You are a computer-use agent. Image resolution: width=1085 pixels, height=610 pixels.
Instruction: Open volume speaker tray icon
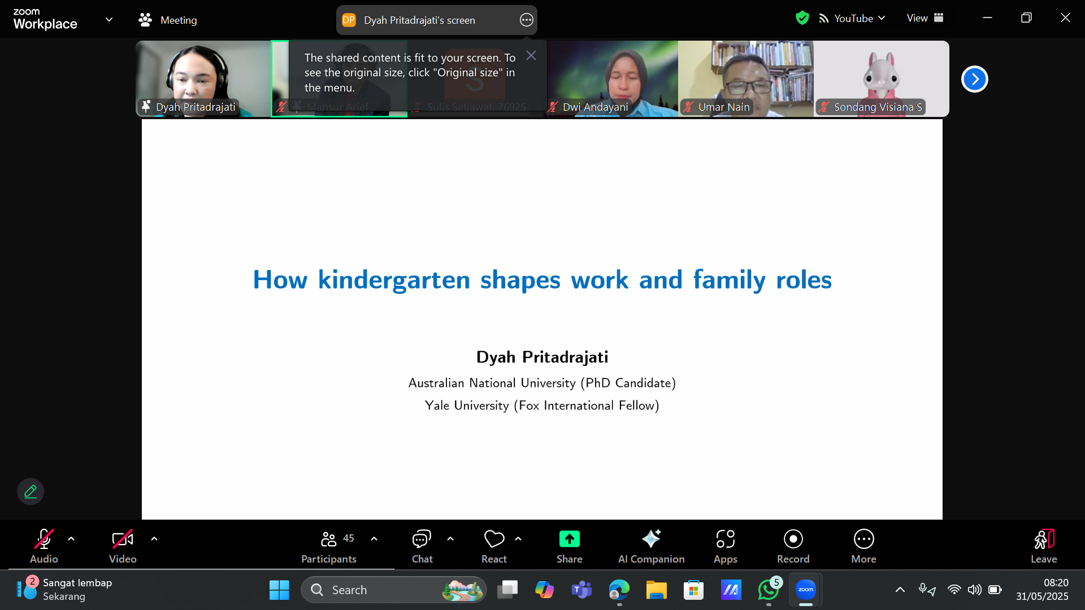(974, 590)
